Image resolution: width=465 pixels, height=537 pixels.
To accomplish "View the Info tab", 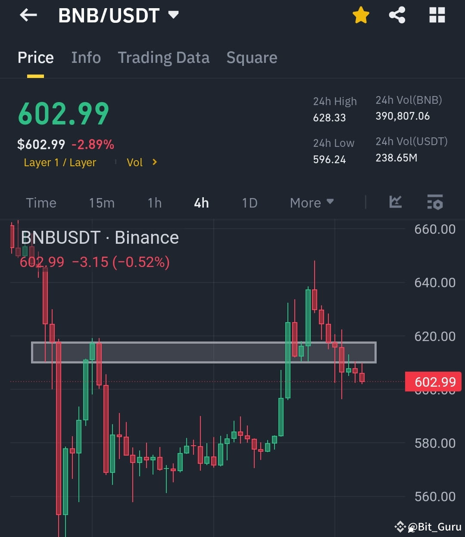I will click(x=86, y=57).
